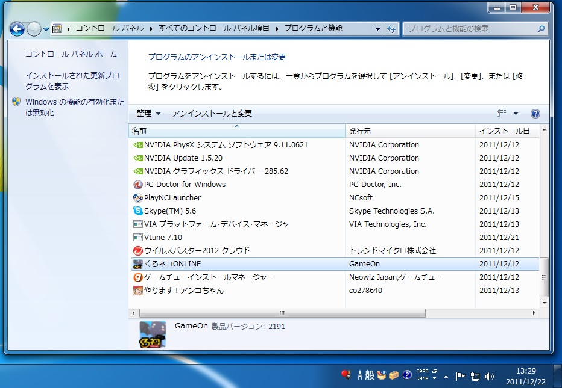The image size is (562, 388).
Task: Expand the view options dropdown arrow
Action: click(516, 114)
